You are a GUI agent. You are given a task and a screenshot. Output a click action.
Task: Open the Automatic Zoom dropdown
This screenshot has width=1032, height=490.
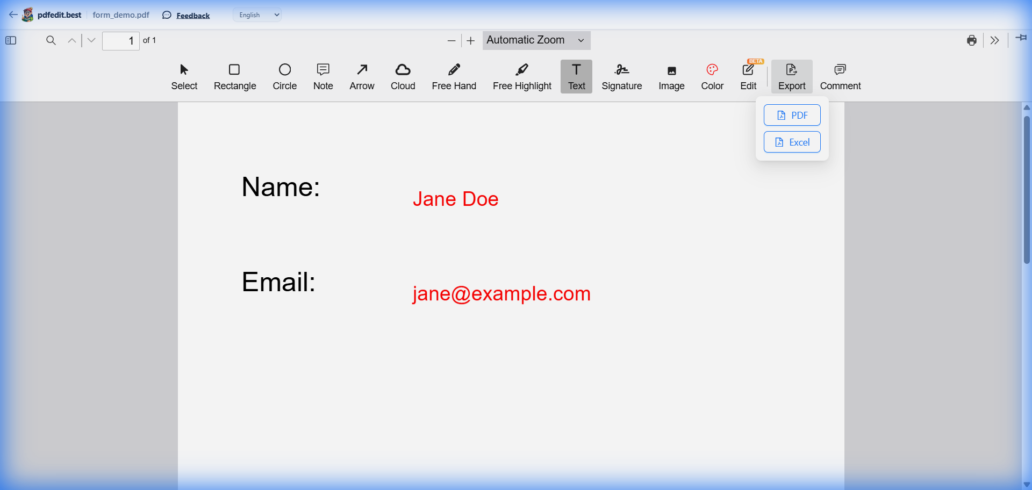pyautogui.click(x=536, y=40)
